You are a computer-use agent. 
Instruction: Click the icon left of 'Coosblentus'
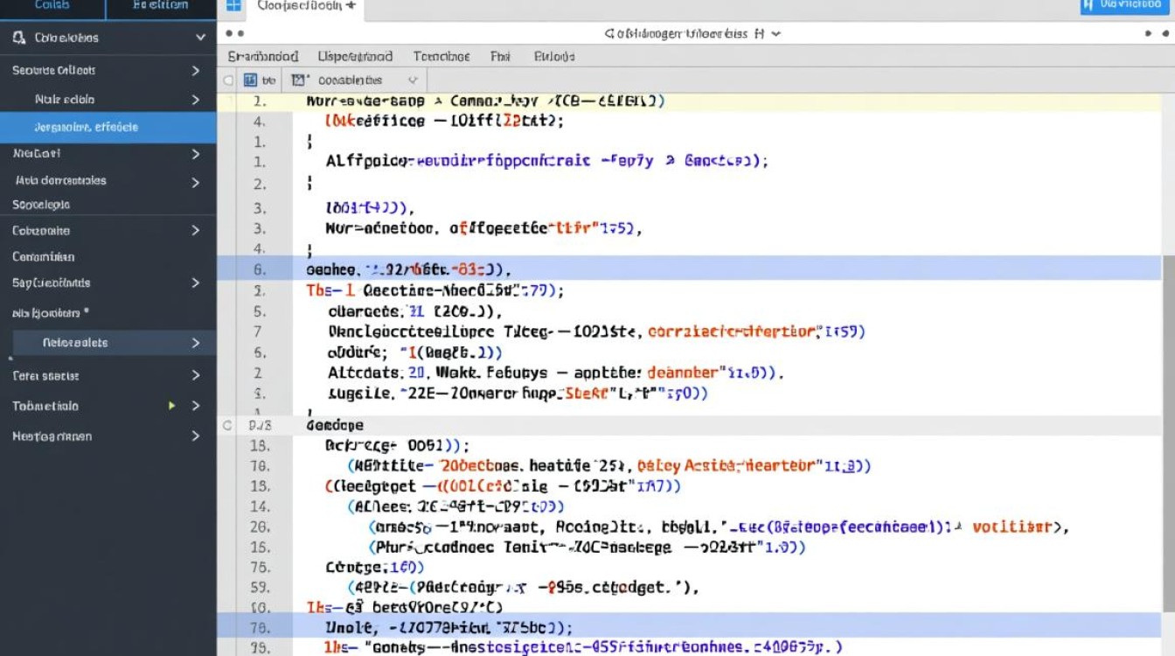point(300,80)
